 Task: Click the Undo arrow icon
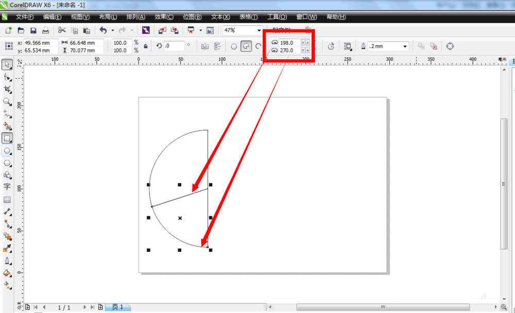coord(103,30)
